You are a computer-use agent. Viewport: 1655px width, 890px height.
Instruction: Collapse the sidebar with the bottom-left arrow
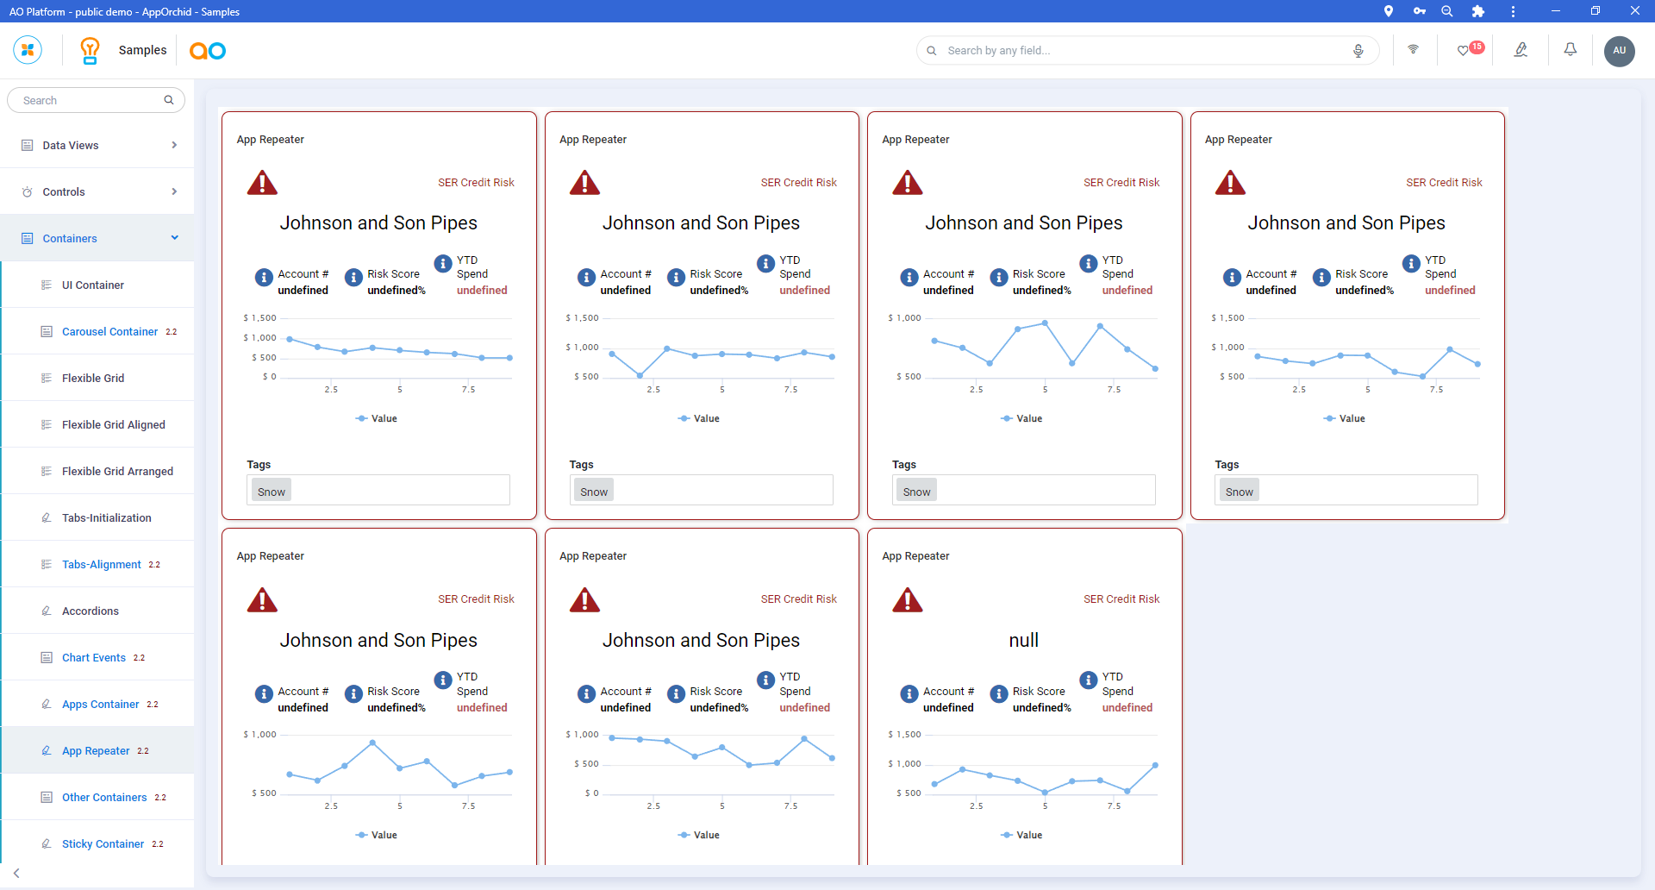click(x=16, y=873)
